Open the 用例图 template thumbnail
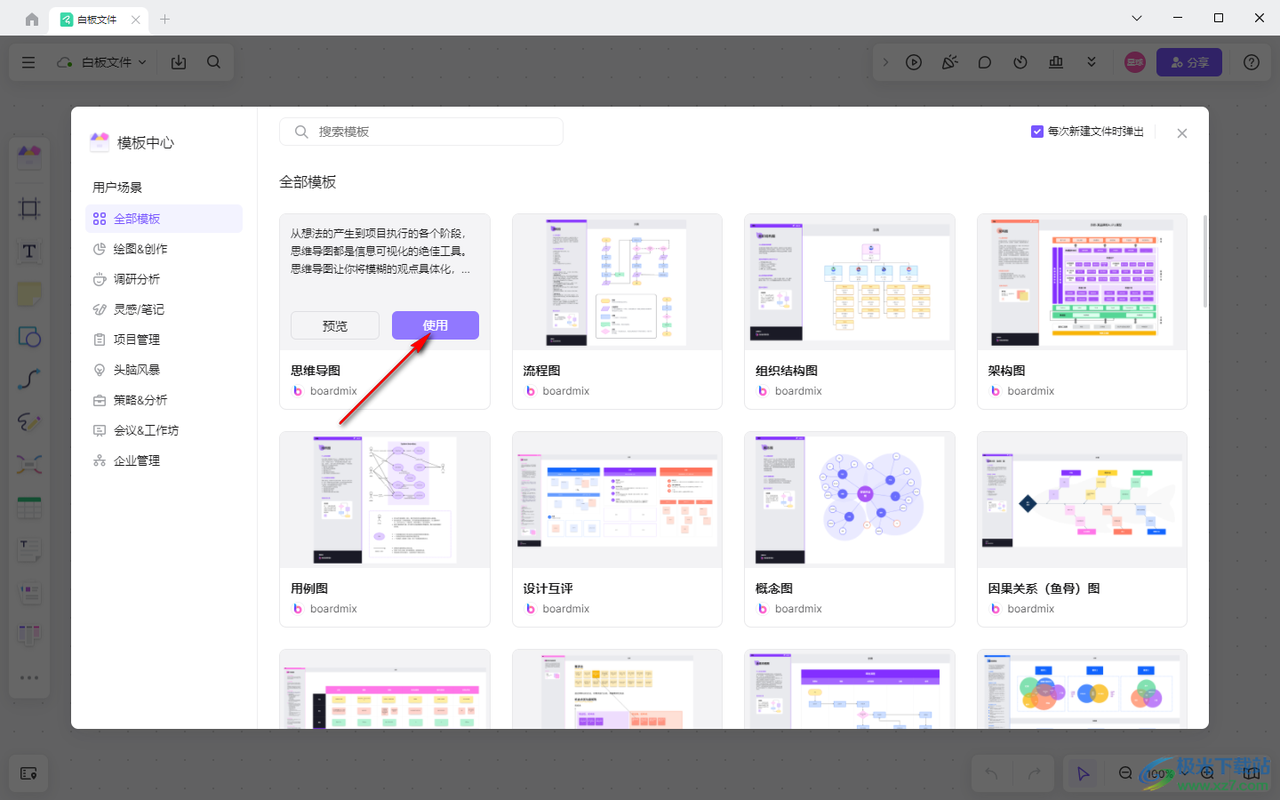Viewport: 1280px width, 800px height. pyautogui.click(x=385, y=500)
